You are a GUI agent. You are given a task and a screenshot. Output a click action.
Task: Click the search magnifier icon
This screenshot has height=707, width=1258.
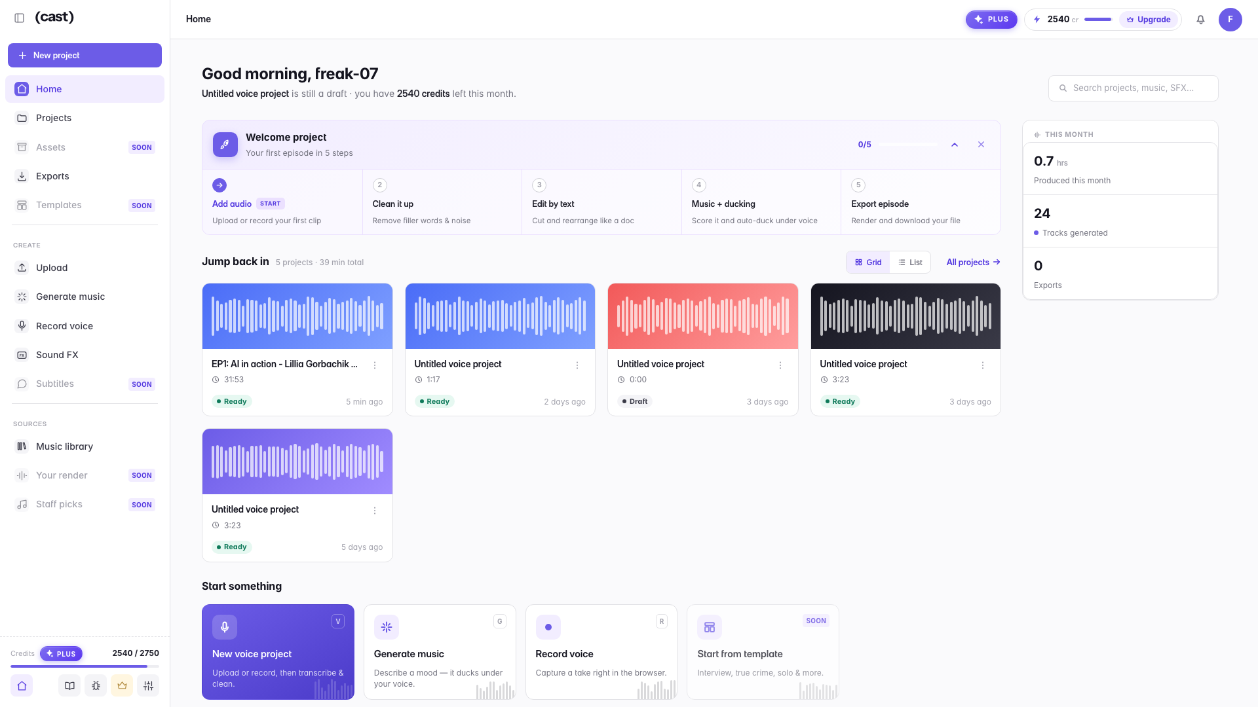tap(1063, 88)
